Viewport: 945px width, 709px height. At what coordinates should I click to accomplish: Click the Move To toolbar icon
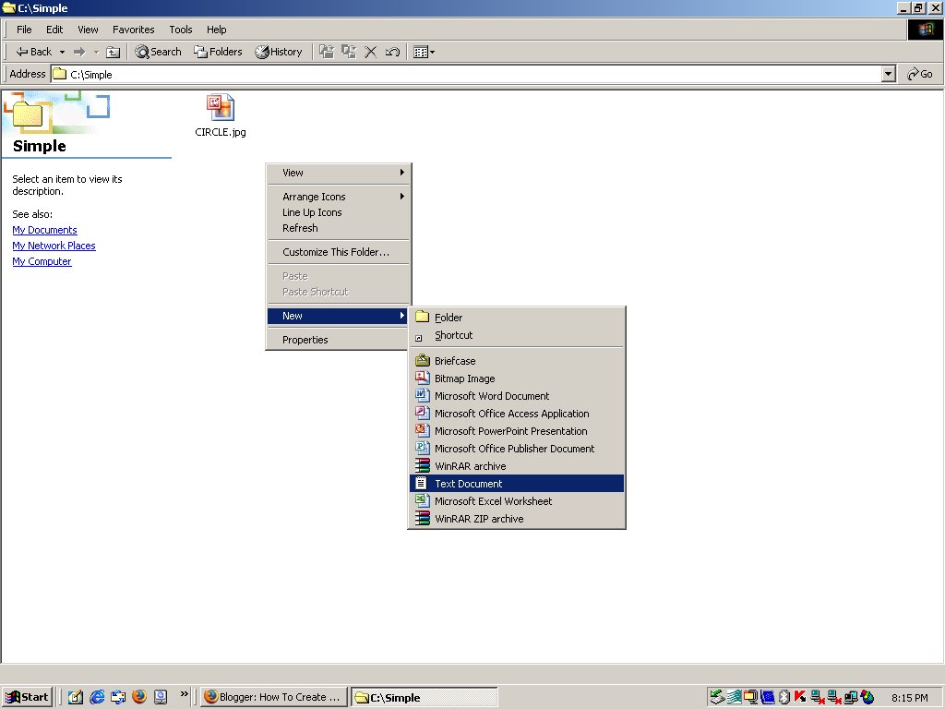tap(327, 52)
